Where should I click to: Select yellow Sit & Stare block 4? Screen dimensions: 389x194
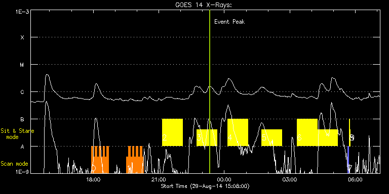point(238,133)
